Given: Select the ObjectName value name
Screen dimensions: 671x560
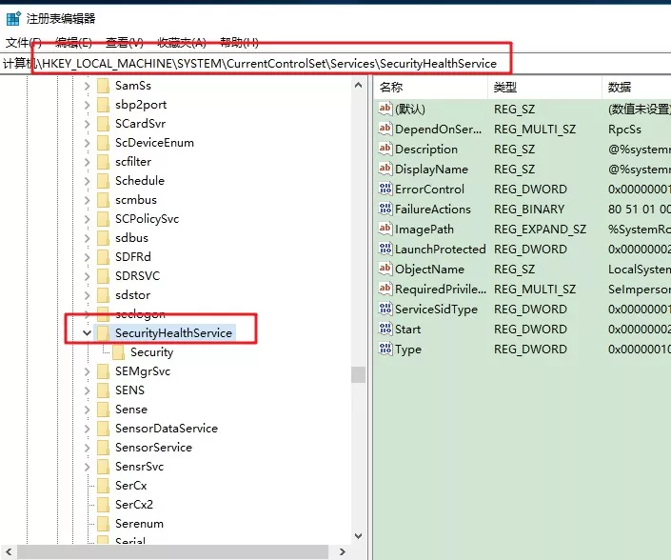Looking at the screenshot, I should point(429,270).
